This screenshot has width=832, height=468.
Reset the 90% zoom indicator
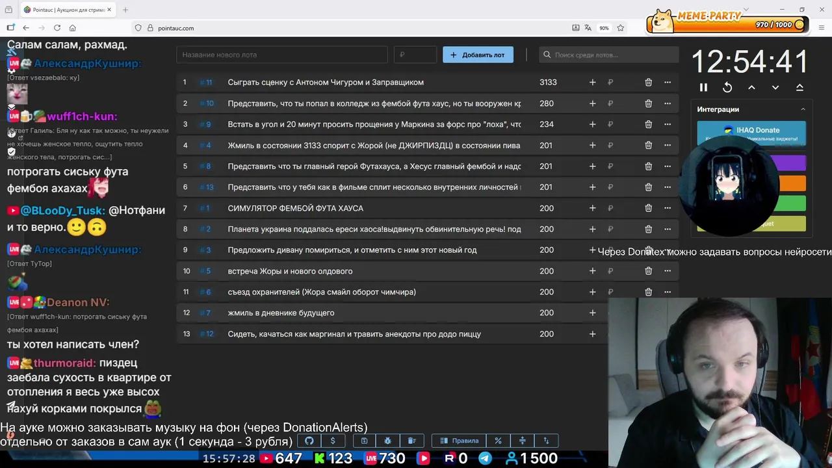point(604,28)
